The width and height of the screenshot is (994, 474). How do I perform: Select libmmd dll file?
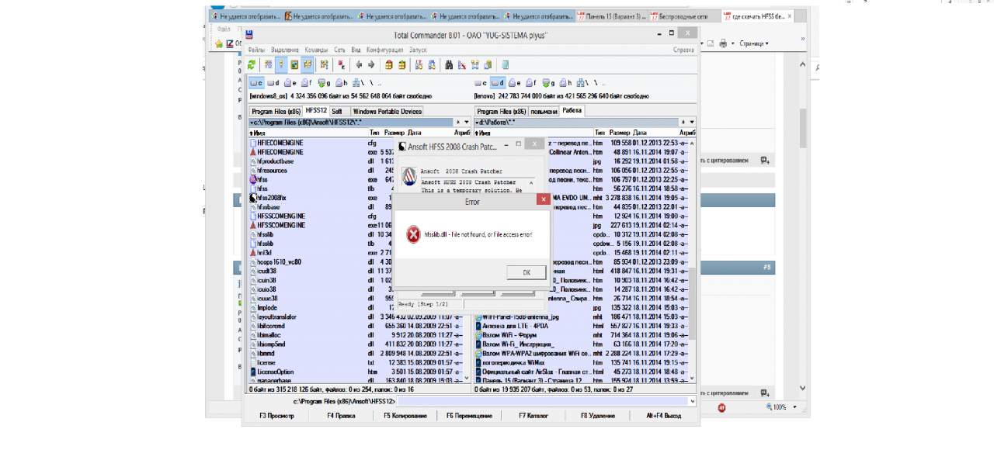point(356,353)
